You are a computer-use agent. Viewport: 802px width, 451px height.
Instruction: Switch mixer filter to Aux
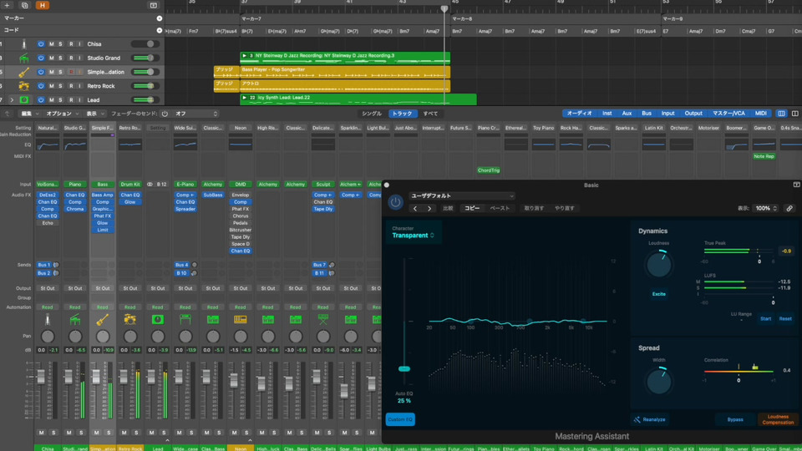(627, 114)
